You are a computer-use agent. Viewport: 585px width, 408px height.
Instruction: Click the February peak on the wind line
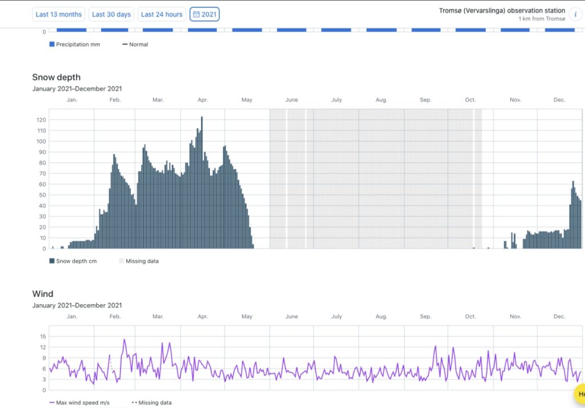pos(124,340)
